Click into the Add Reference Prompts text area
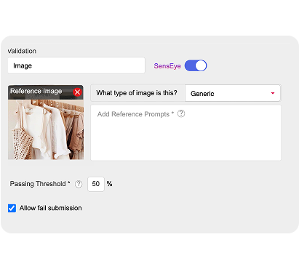Screen dimensions: 299x269 186,132
